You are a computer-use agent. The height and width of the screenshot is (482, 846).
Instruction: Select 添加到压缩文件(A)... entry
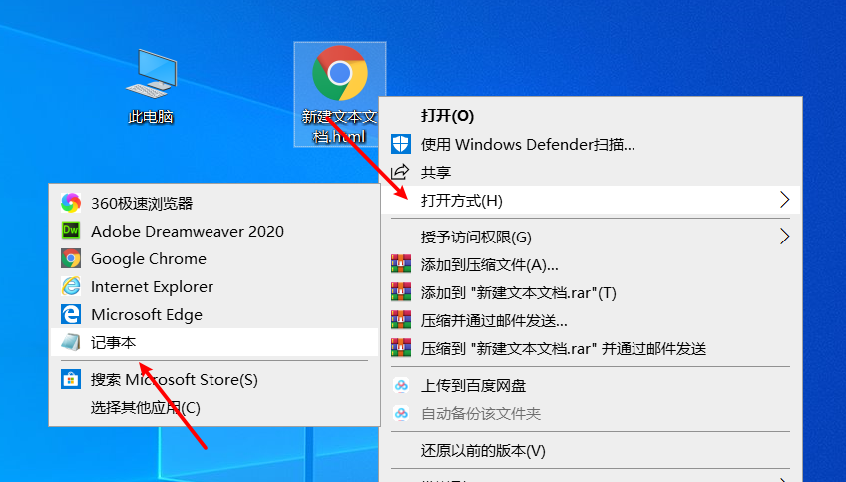[592, 264]
